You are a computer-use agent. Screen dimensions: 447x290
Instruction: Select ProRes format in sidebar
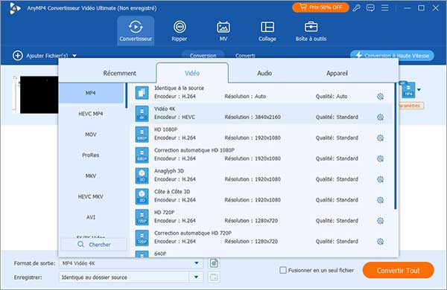91,155
